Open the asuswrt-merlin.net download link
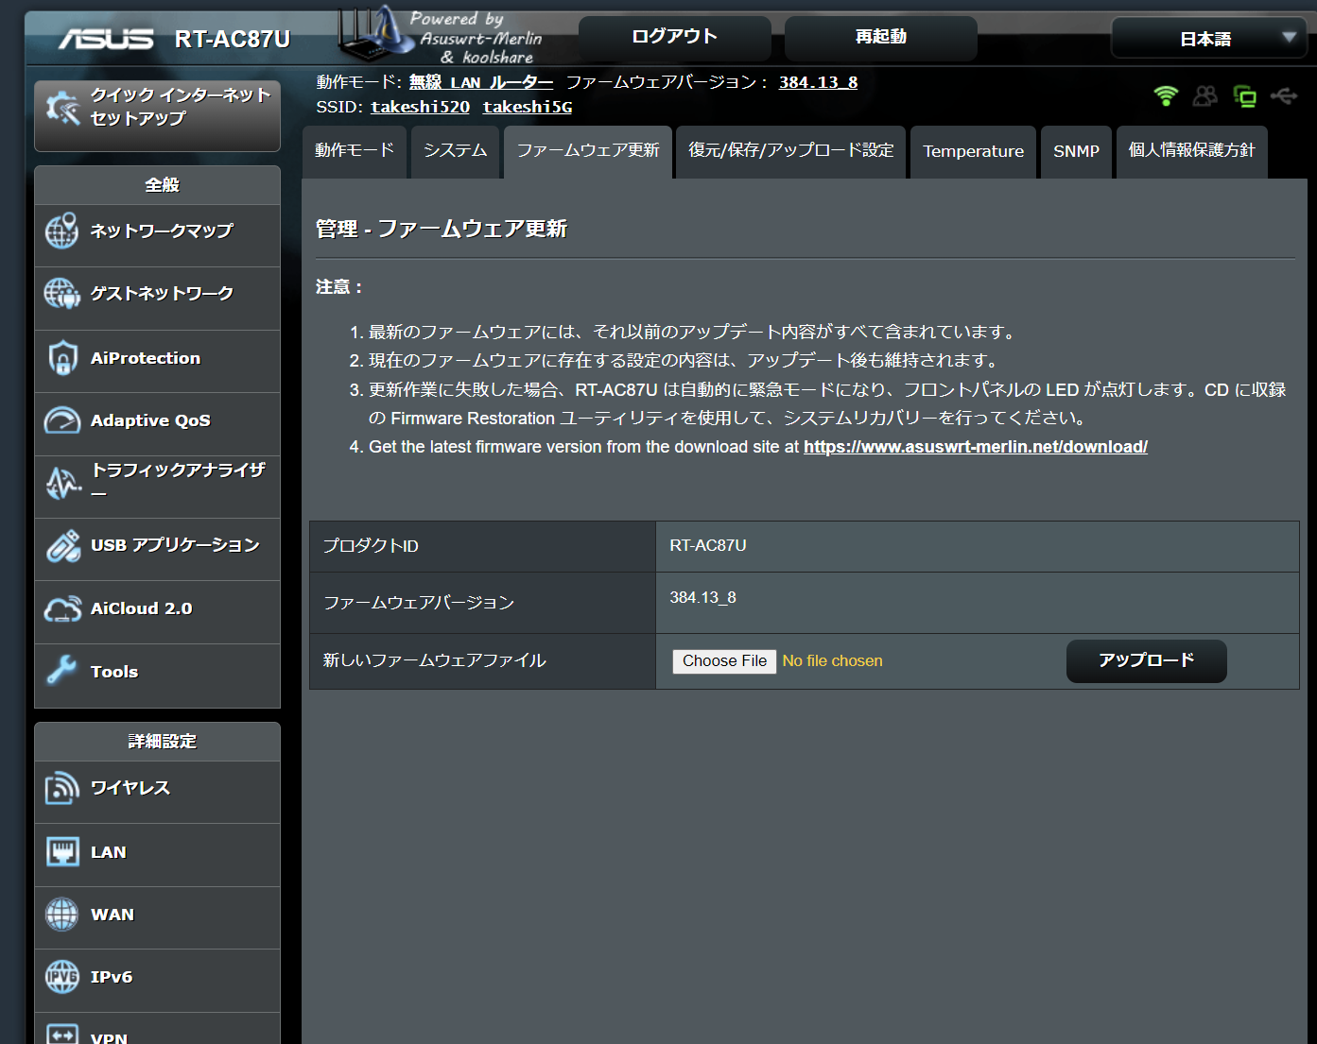 [x=976, y=447]
